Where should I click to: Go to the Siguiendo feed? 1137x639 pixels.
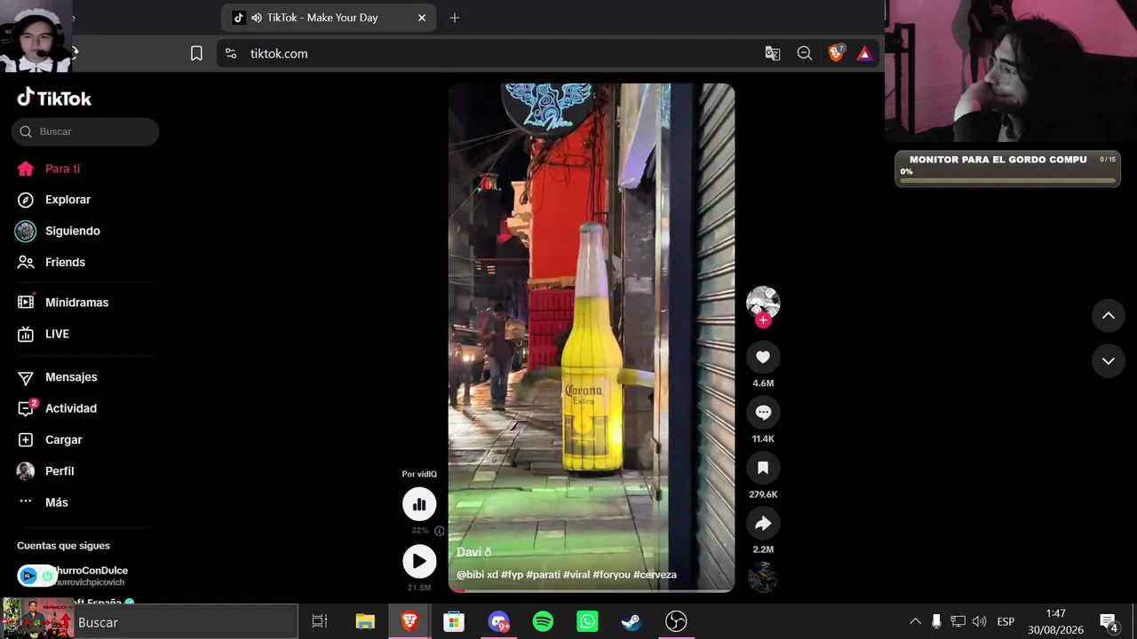[59, 231]
